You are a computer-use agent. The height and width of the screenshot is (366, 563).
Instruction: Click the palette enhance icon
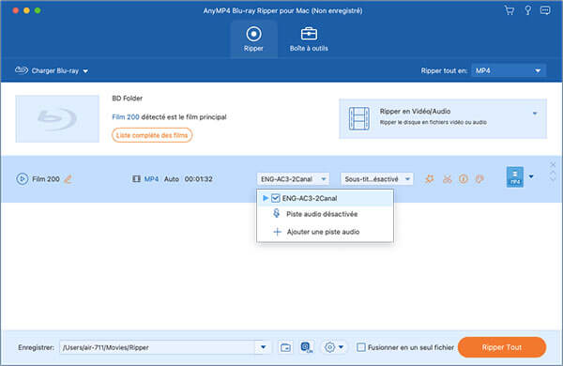tap(479, 179)
